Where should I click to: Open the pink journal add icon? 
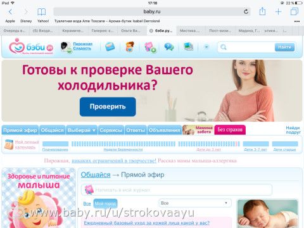tap(150, 47)
